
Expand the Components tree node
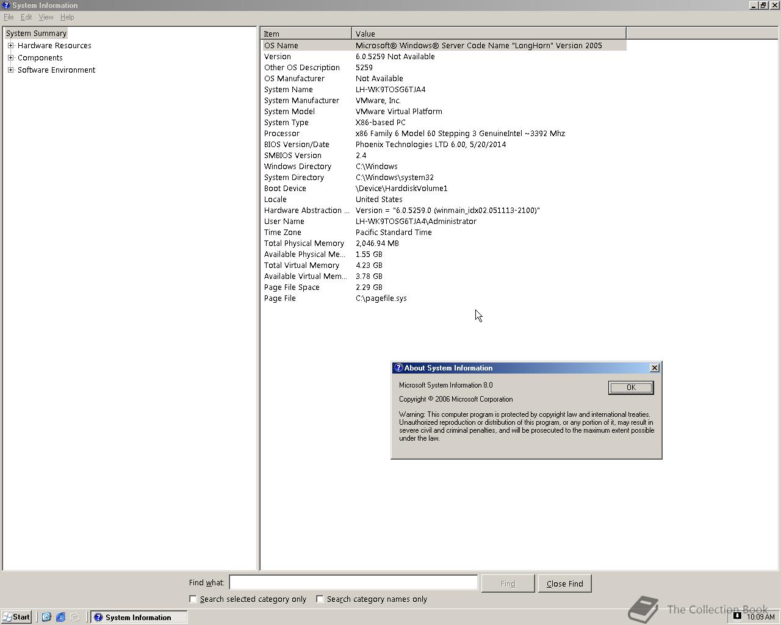pyautogui.click(x=10, y=57)
